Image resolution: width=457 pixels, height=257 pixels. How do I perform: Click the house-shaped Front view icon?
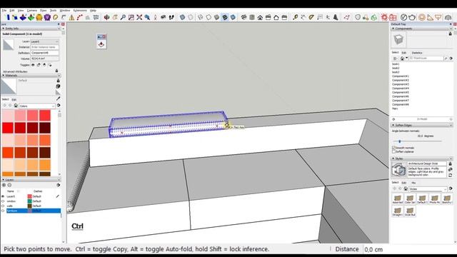coord(260,17)
